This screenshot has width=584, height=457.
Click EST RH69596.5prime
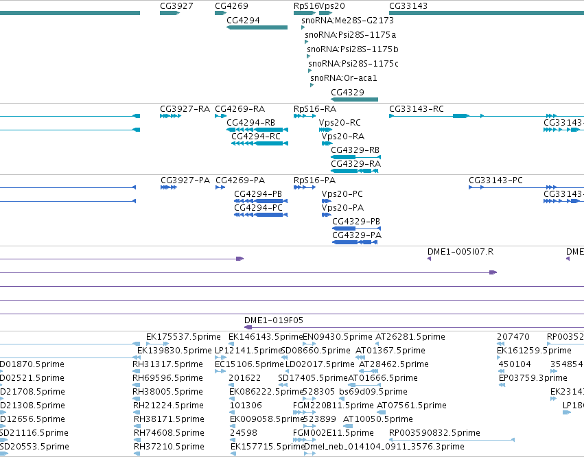click(167, 378)
